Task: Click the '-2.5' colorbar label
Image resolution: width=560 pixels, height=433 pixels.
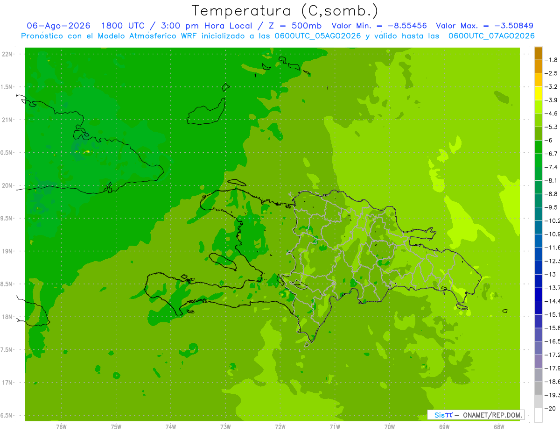Action: 552,73
